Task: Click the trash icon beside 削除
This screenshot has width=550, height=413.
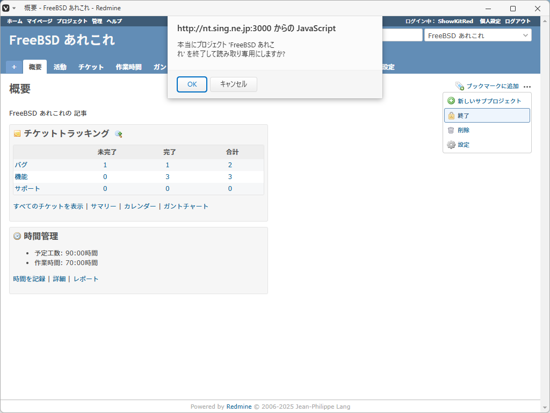Action: point(451,130)
